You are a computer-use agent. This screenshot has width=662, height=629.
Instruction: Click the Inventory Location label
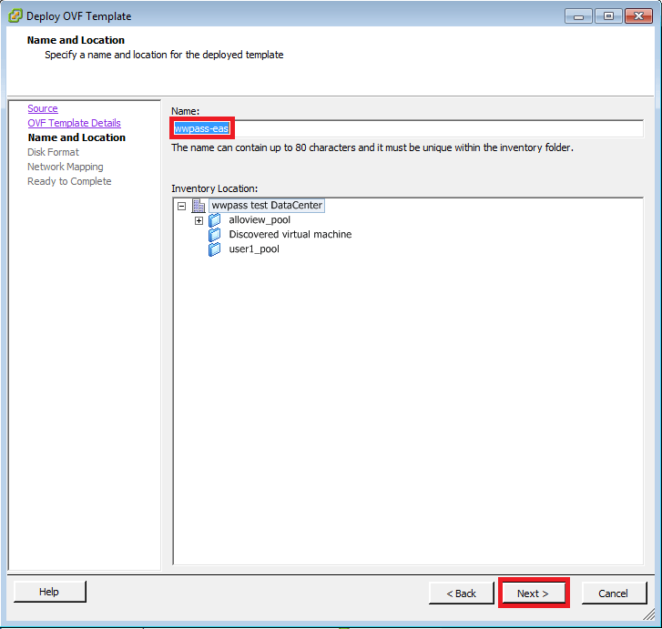(x=215, y=188)
